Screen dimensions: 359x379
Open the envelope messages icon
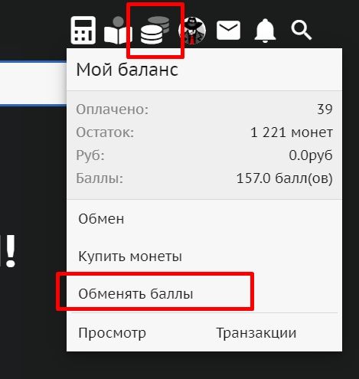coord(228,31)
